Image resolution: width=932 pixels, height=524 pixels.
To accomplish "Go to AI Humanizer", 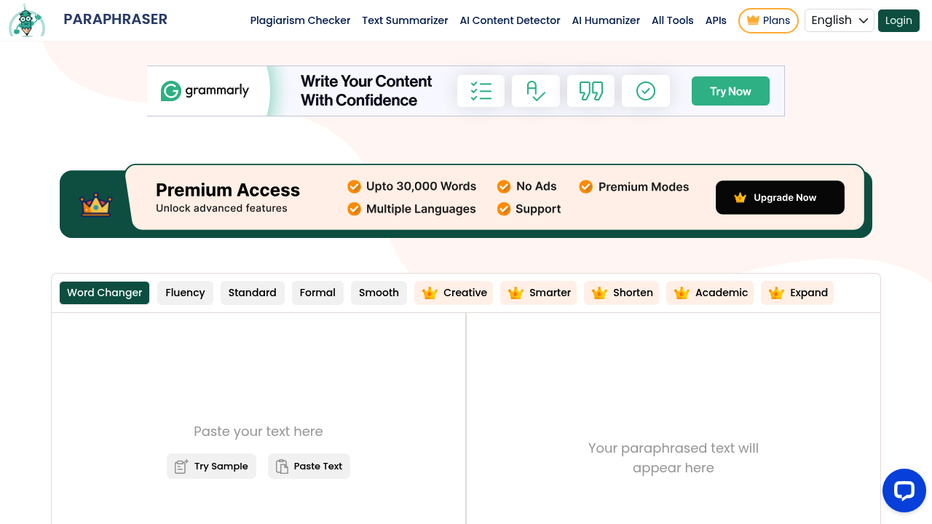I will point(606,20).
